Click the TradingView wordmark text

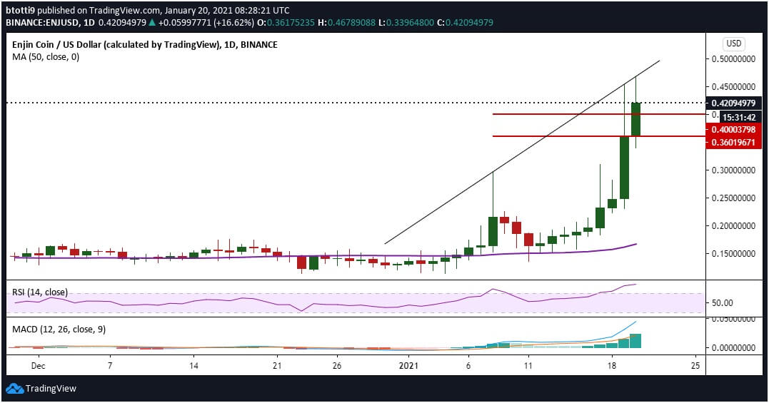(x=51, y=389)
